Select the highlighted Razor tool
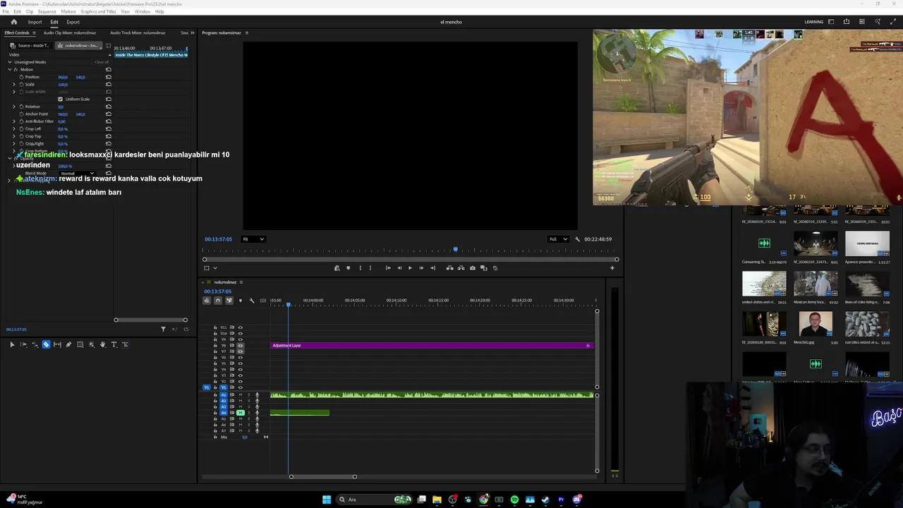 pos(46,344)
